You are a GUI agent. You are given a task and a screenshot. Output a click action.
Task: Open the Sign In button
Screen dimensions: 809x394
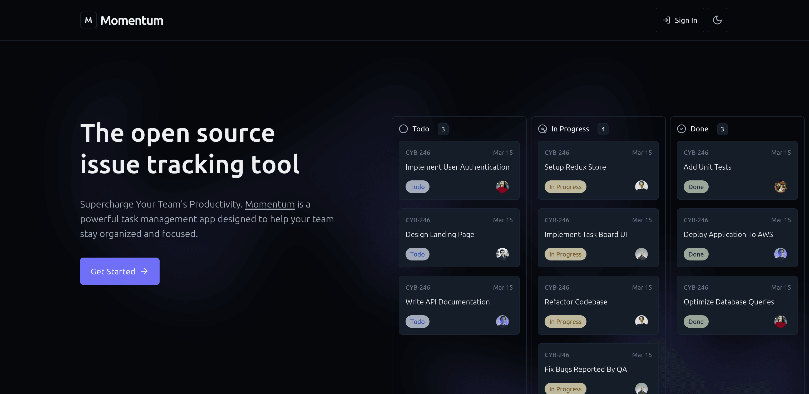[680, 20]
